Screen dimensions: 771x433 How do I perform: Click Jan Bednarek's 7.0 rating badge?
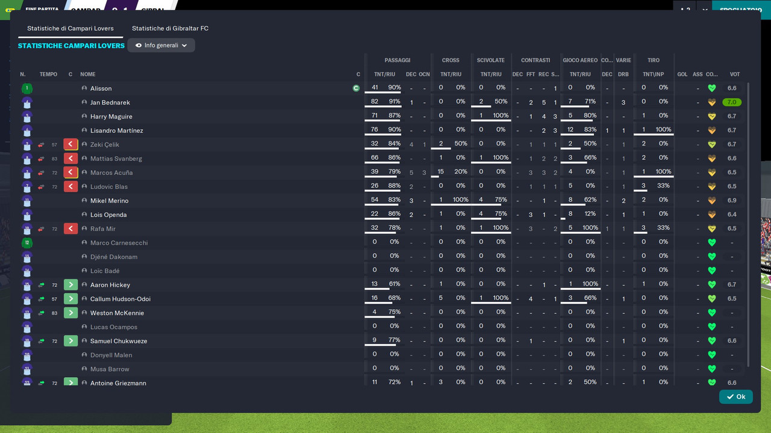732,102
